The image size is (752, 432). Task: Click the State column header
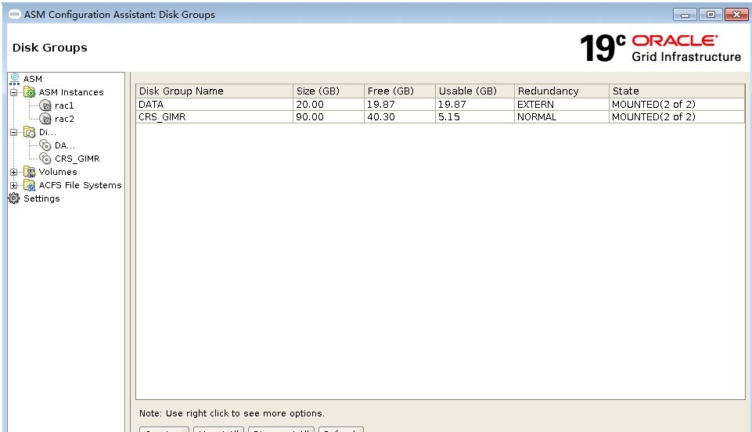pyautogui.click(x=677, y=91)
